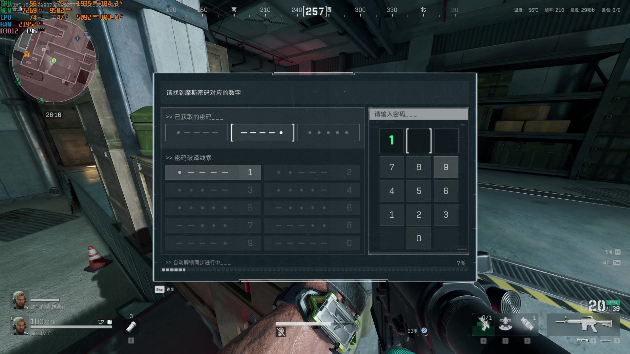Click the 背包 Tab backpack hint

tap(612, 263)
